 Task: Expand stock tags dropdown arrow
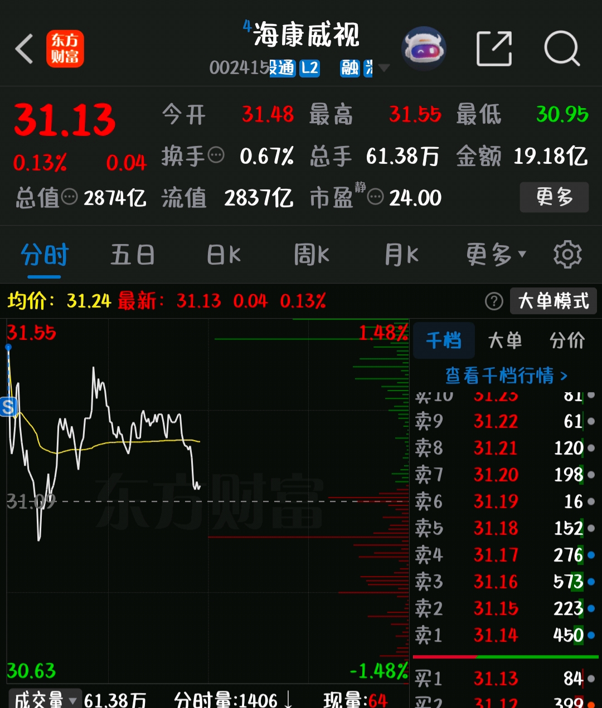point(383,69)
